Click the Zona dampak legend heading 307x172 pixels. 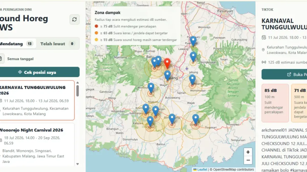point(107,12)
